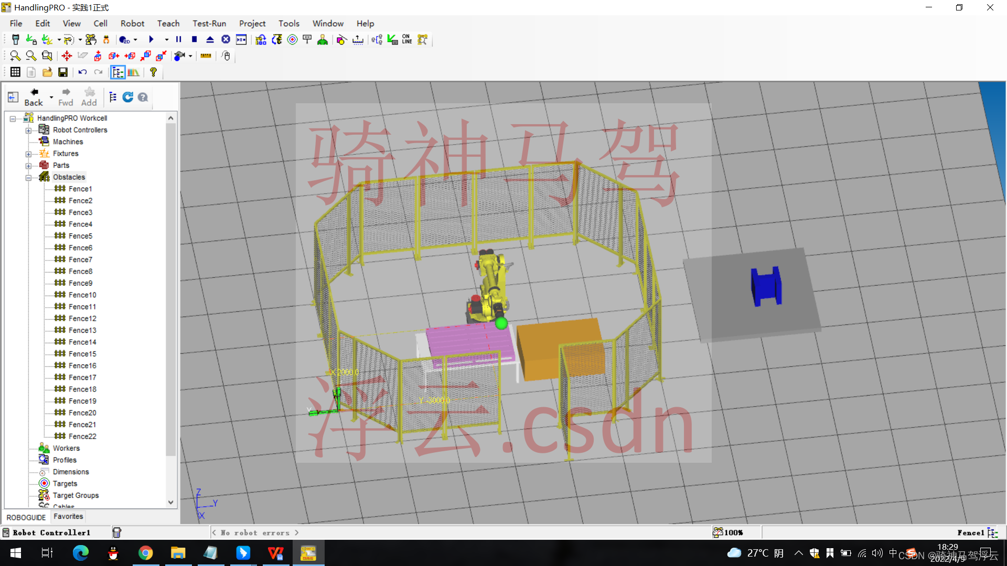Expand the Fixtures tree node

28,154
